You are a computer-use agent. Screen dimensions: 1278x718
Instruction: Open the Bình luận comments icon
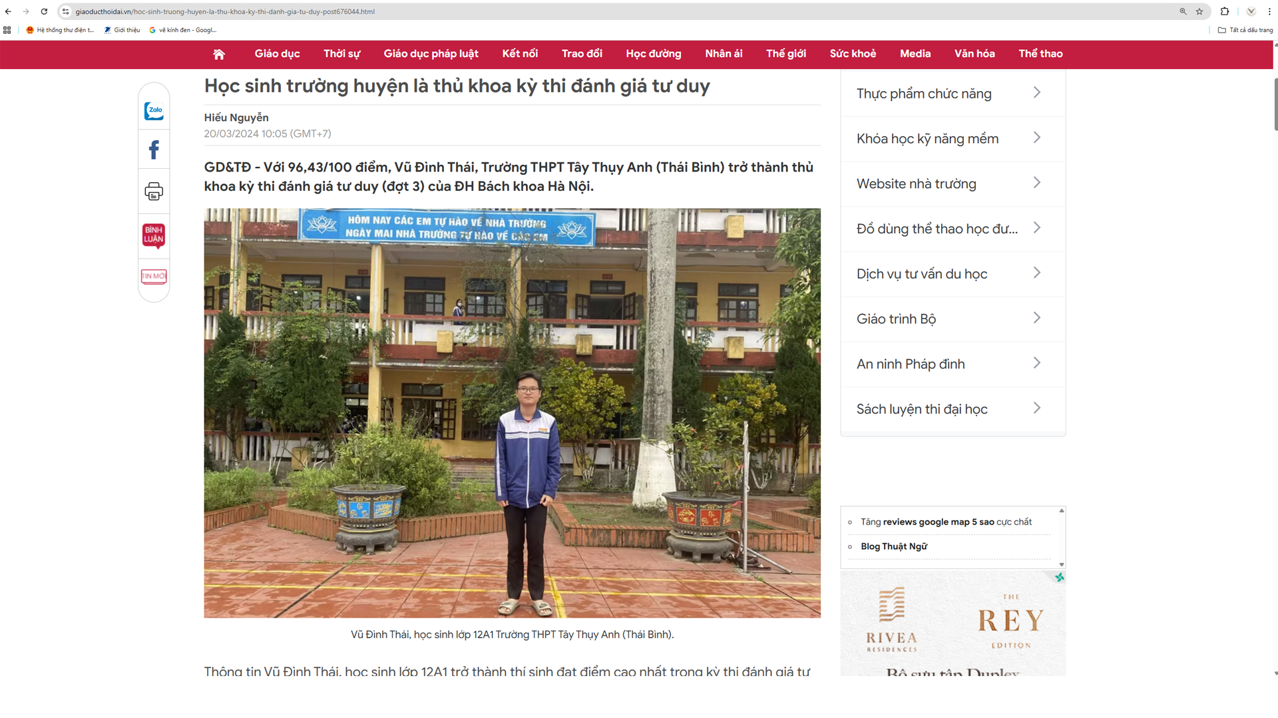tap(154, 235)
